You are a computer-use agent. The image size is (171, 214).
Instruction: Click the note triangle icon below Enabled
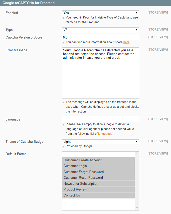[x=64, y=18]
